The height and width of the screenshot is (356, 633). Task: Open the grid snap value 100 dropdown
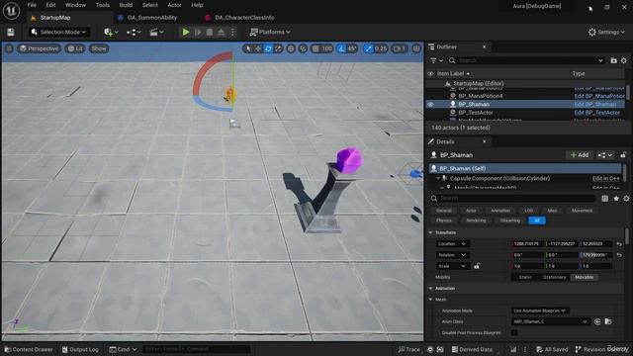(326, 48)
